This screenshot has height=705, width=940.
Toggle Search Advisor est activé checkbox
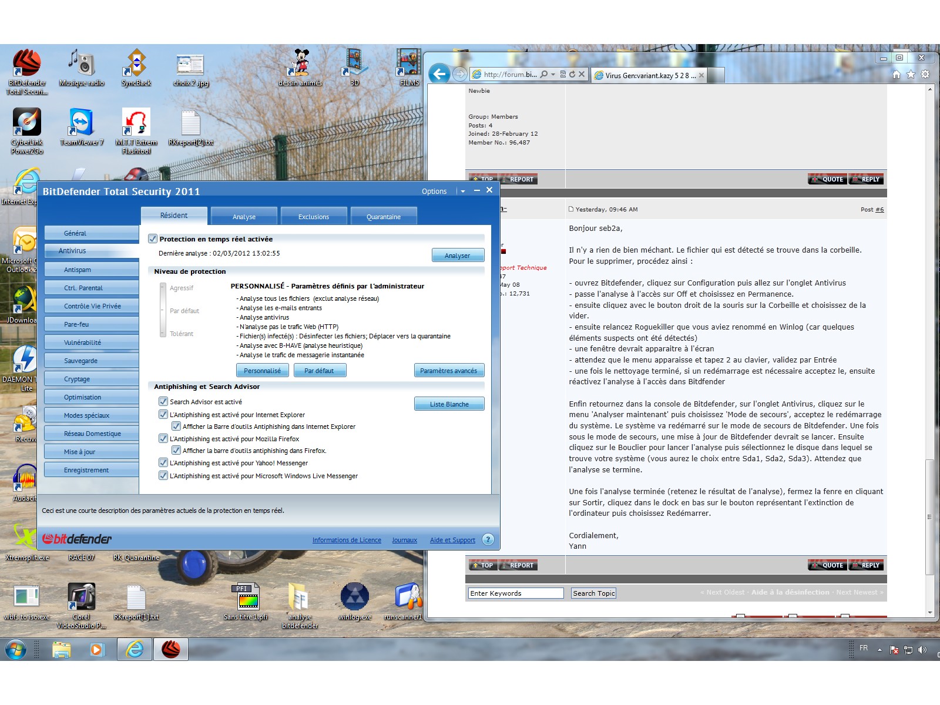[163, 401]
